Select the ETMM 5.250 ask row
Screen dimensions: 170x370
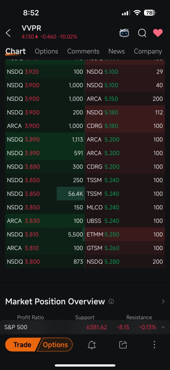pos(125,235)
